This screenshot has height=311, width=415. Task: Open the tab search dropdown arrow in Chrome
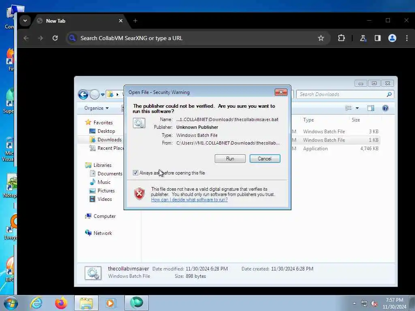tap(25, 21)
